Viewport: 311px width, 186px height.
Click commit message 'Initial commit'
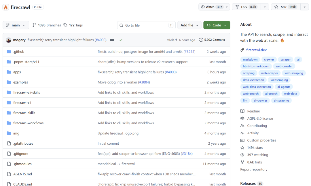(x=108, y=144)
